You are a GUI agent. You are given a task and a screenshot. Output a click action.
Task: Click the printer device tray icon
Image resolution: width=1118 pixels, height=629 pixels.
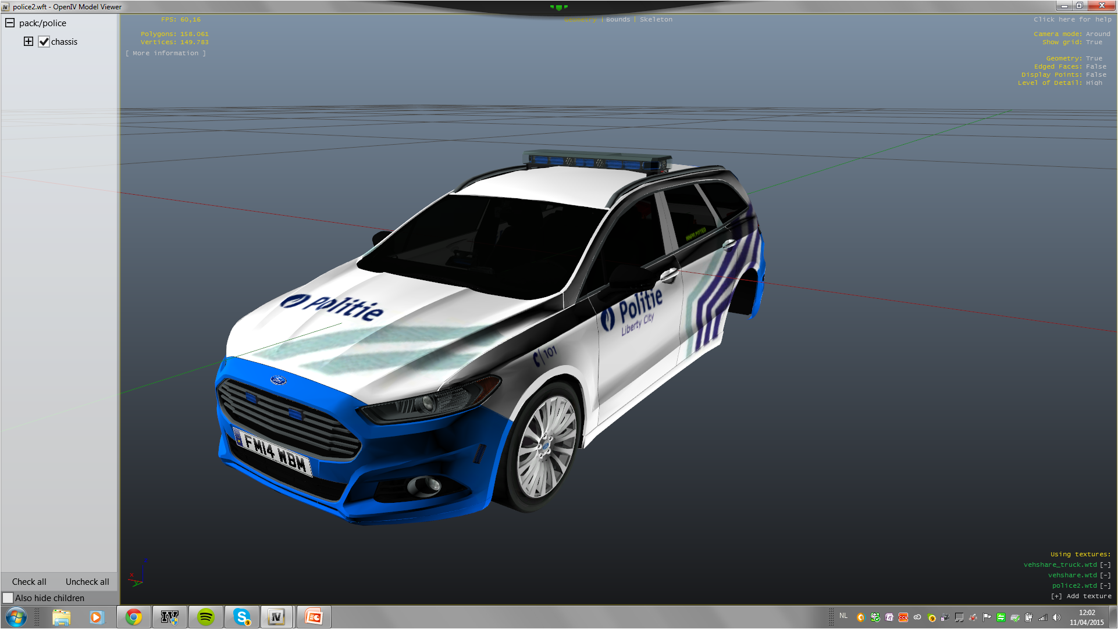(x=945, y=617)
